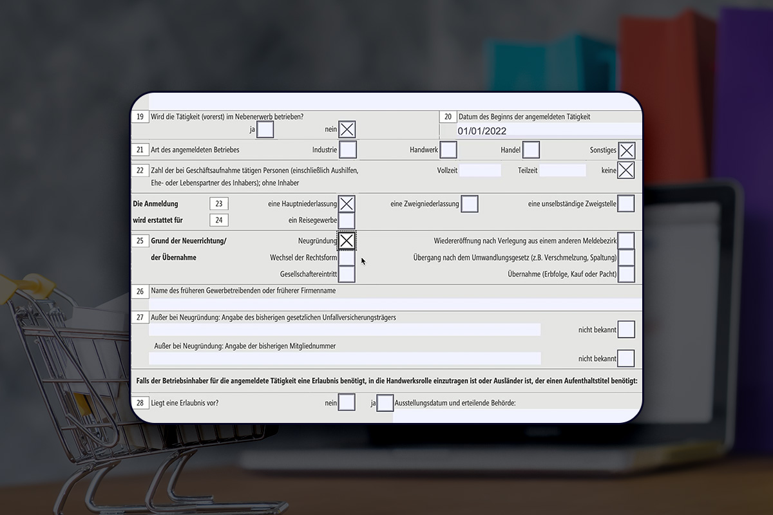Check the Reisegewerbe box

[347, 220]
